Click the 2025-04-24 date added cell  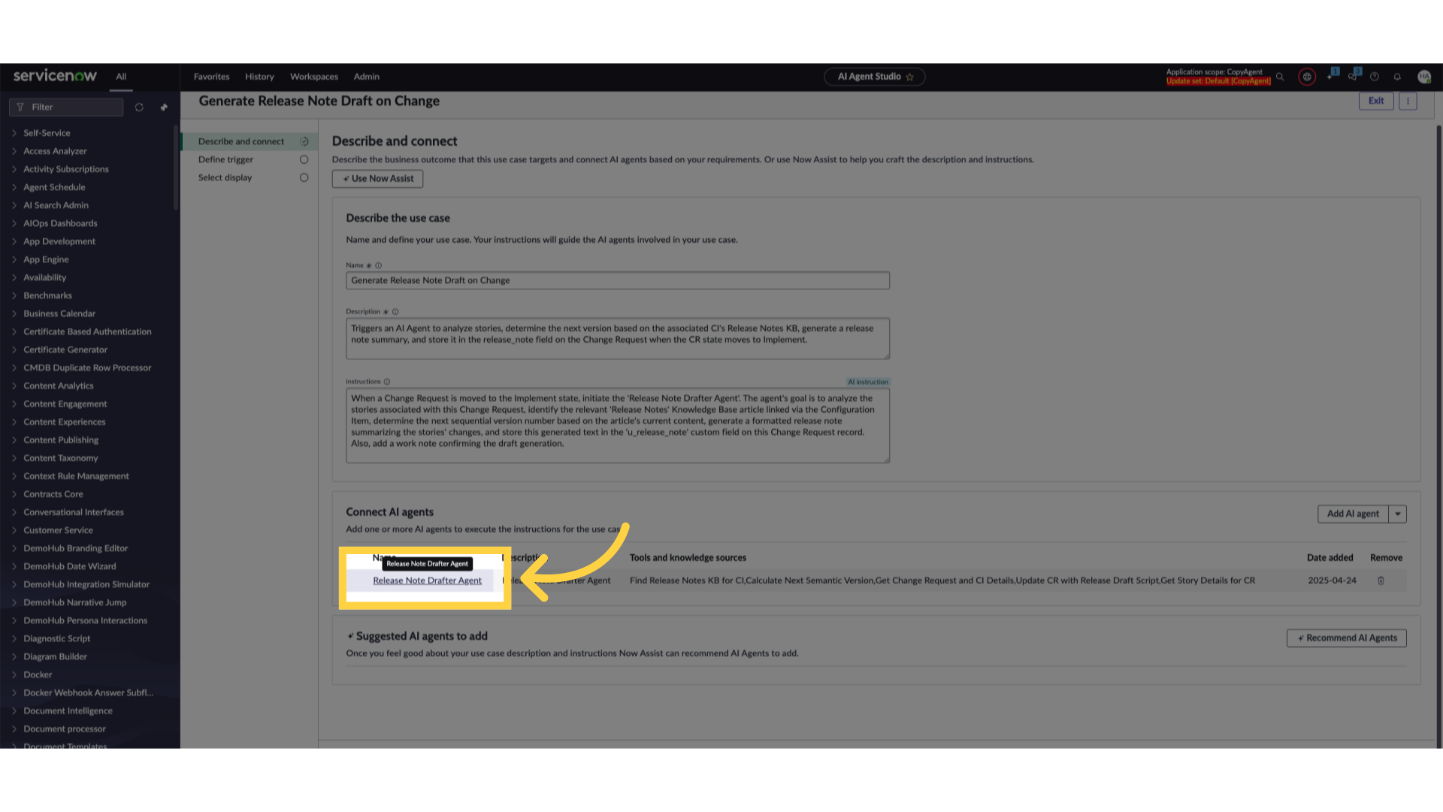click(x=1332, y=580)
